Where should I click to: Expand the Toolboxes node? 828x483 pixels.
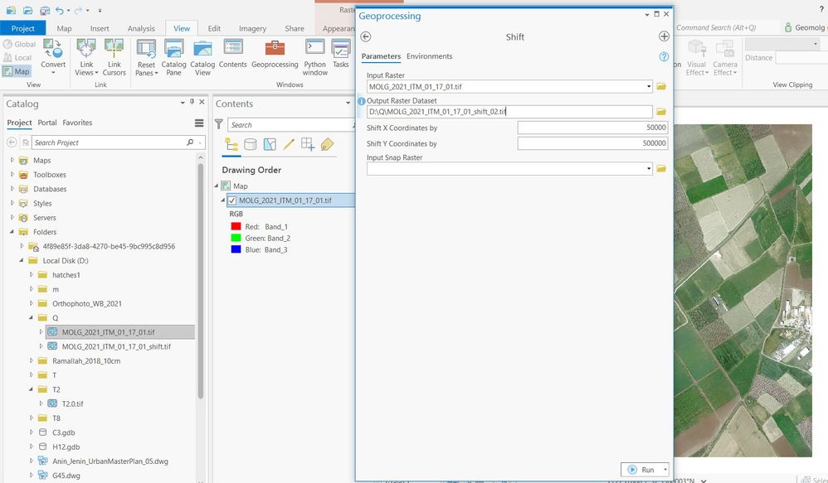(12, 174)
